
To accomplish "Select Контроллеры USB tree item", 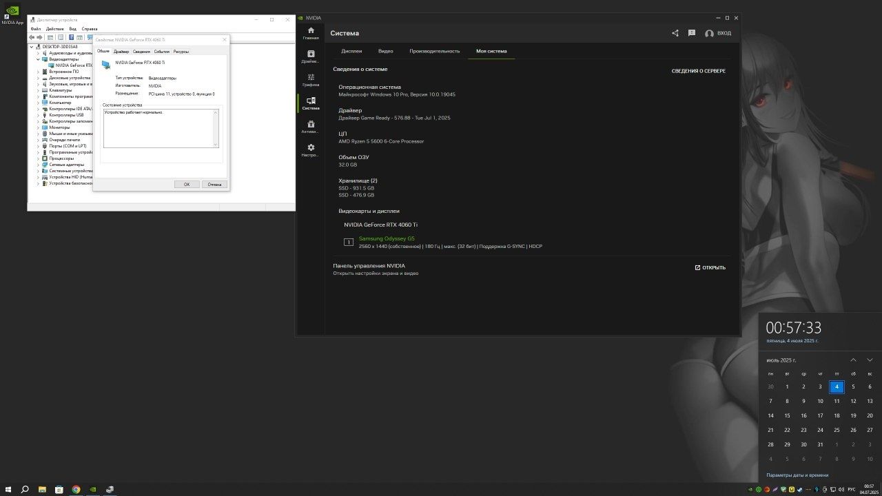I will click(x=66, y=115).
